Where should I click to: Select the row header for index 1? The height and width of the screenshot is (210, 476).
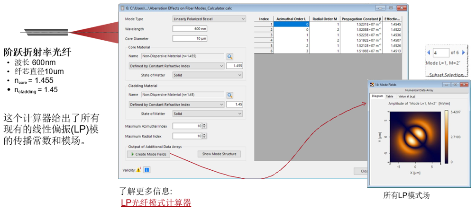(x=264, y=24)
